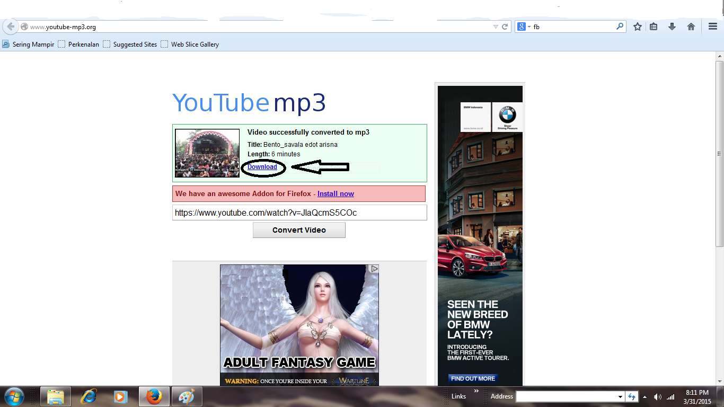Screen dimensions: 724x407
Task: Launch Internet Explorer from the taskbar
Action: [89, 396]
